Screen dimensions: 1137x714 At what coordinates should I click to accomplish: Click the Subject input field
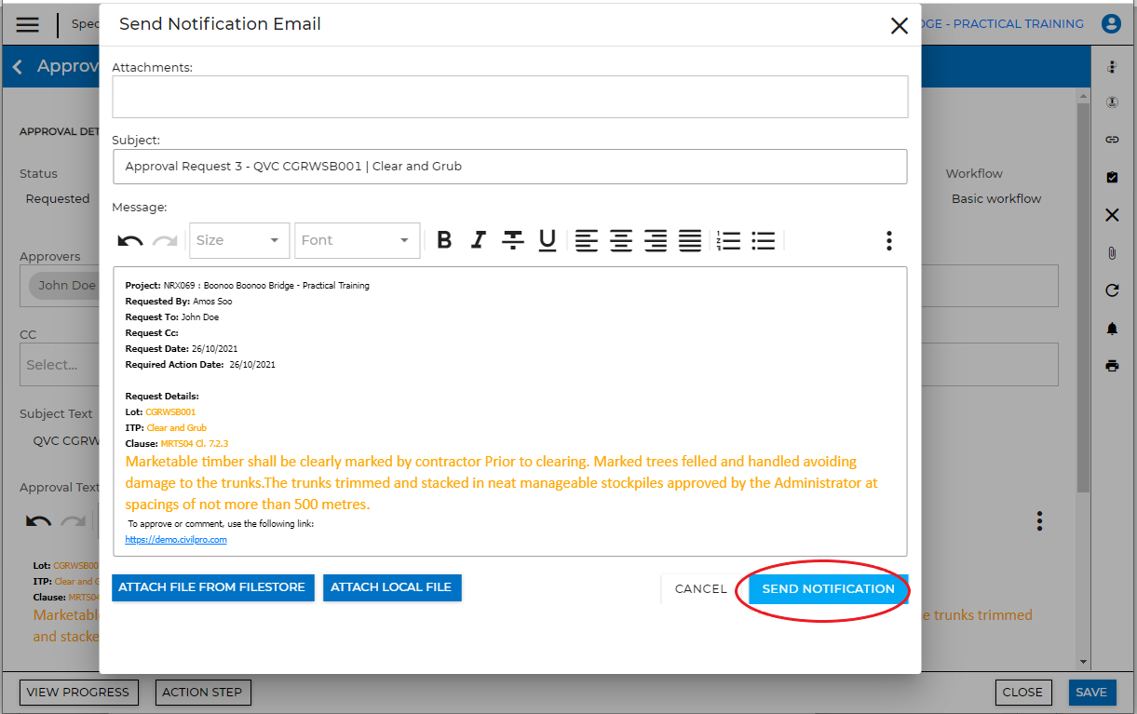509,167
